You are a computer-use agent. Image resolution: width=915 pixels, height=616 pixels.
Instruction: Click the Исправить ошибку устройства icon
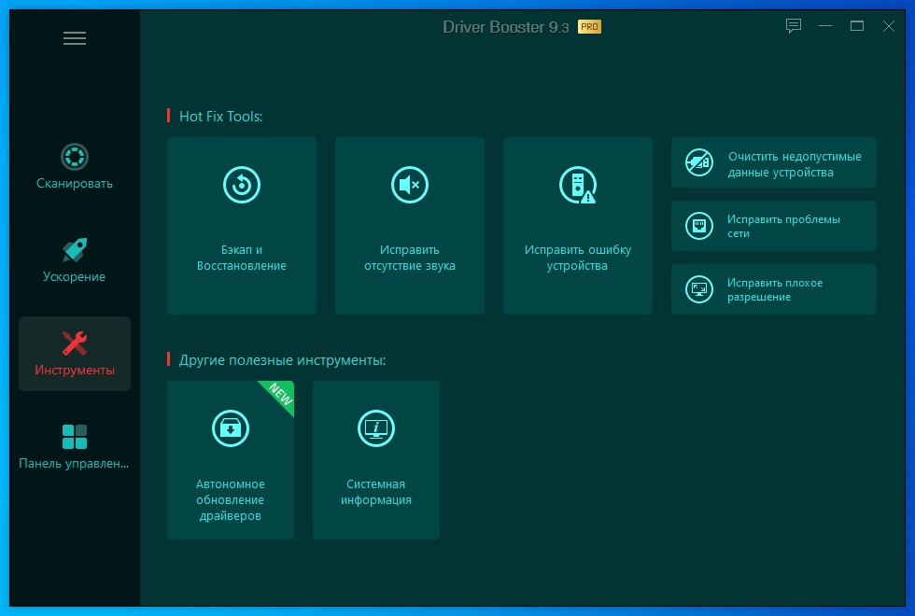(577, 185)
